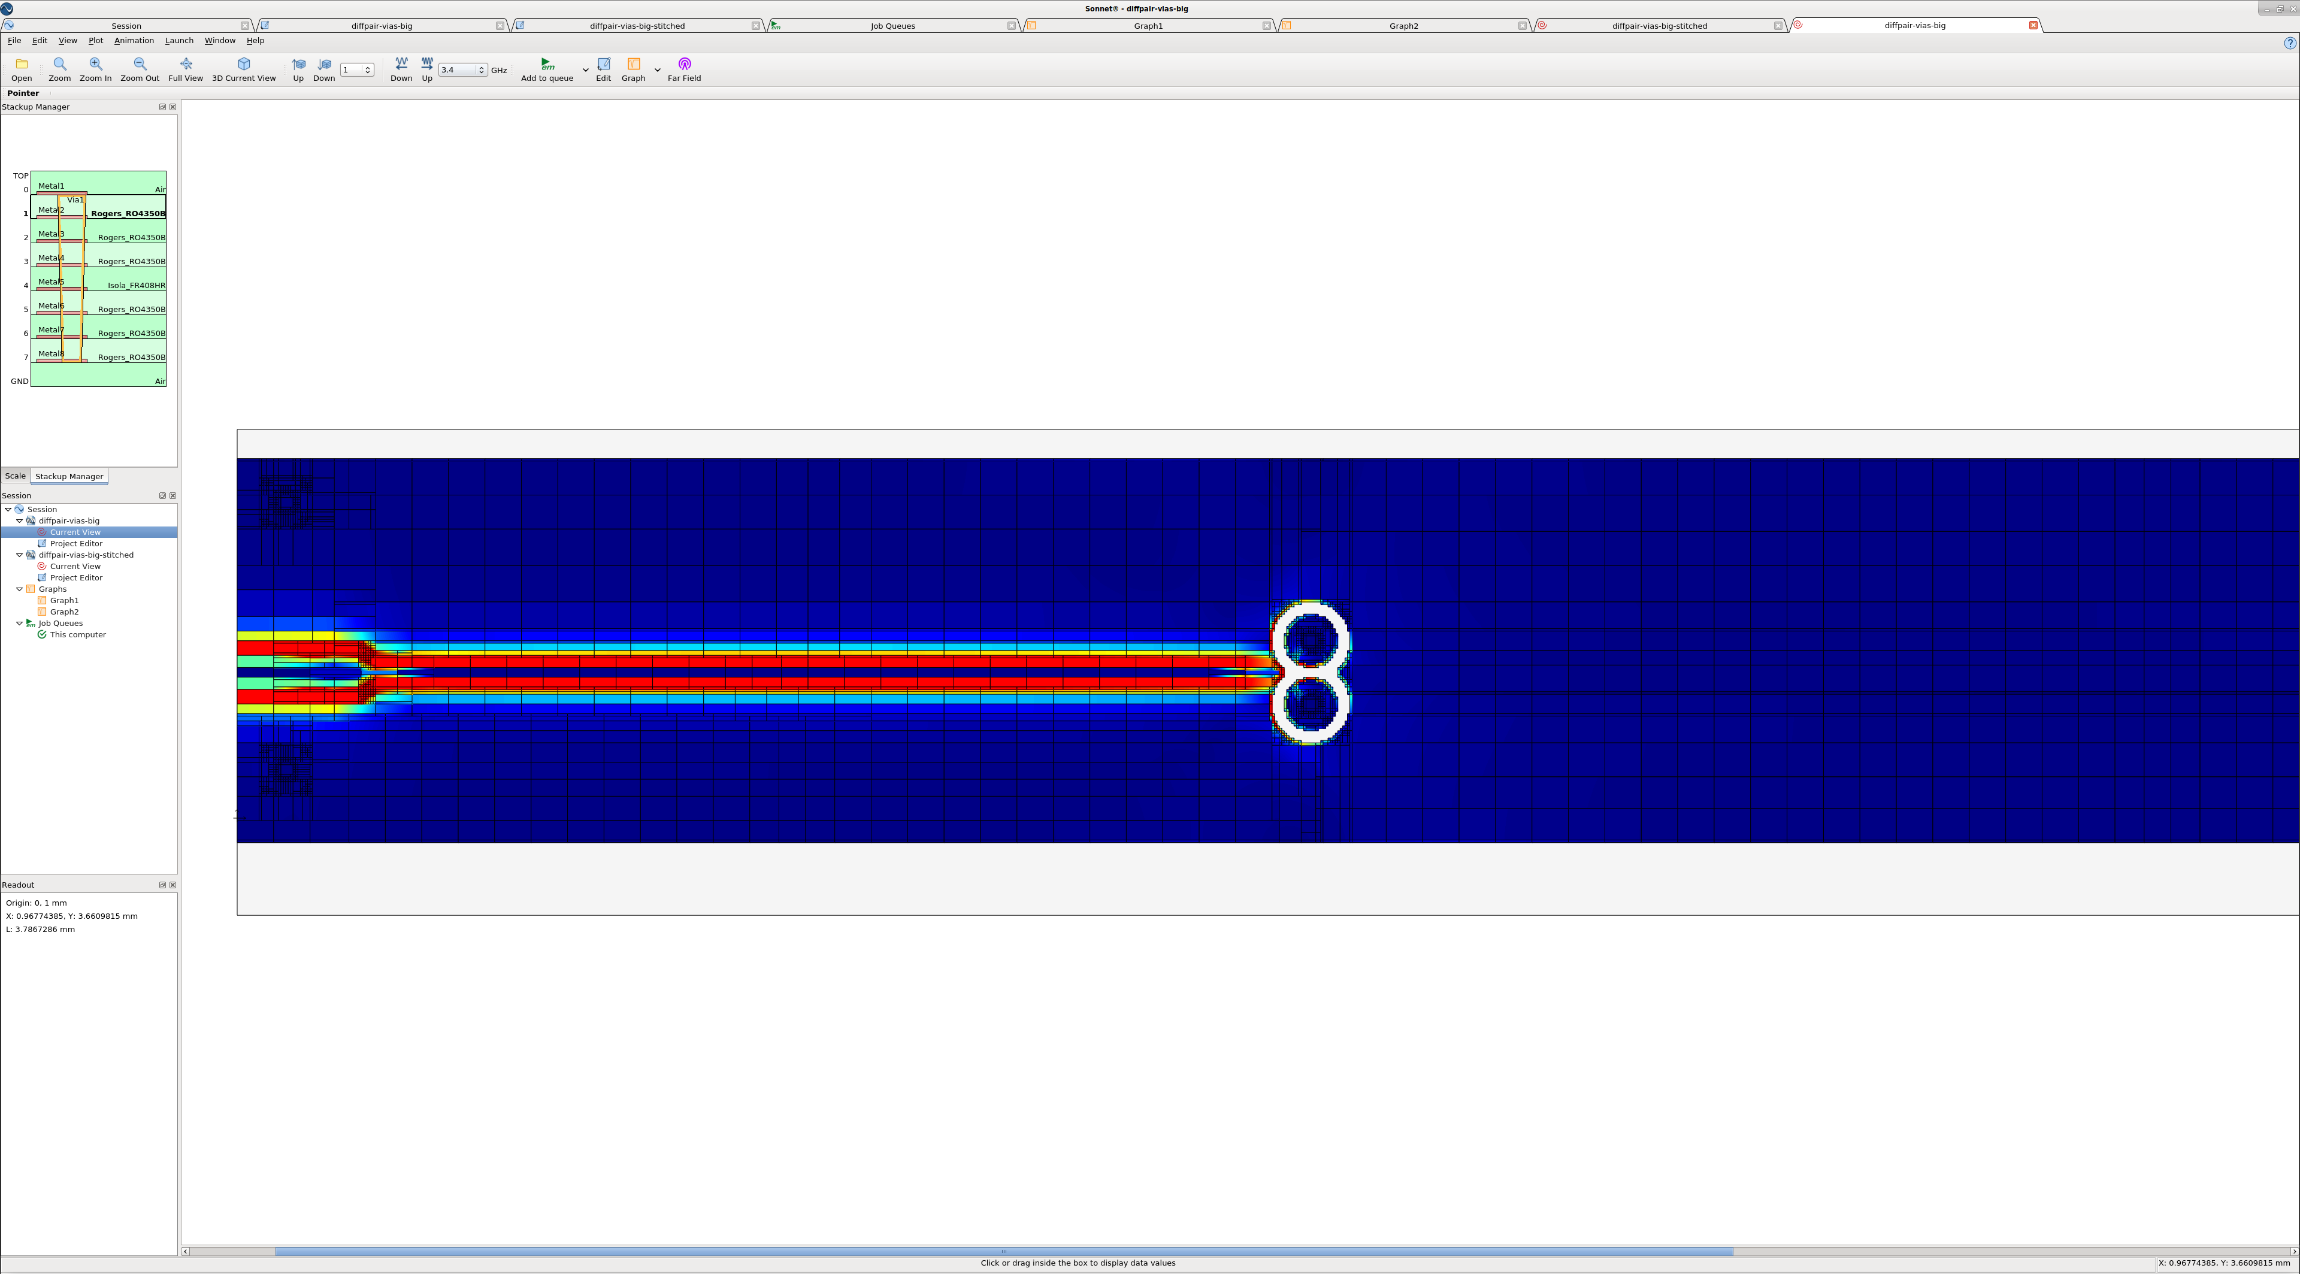2300x1274 pixels.
Task: Click the Zoom Out toolbar icon
Action: point(140,64)
